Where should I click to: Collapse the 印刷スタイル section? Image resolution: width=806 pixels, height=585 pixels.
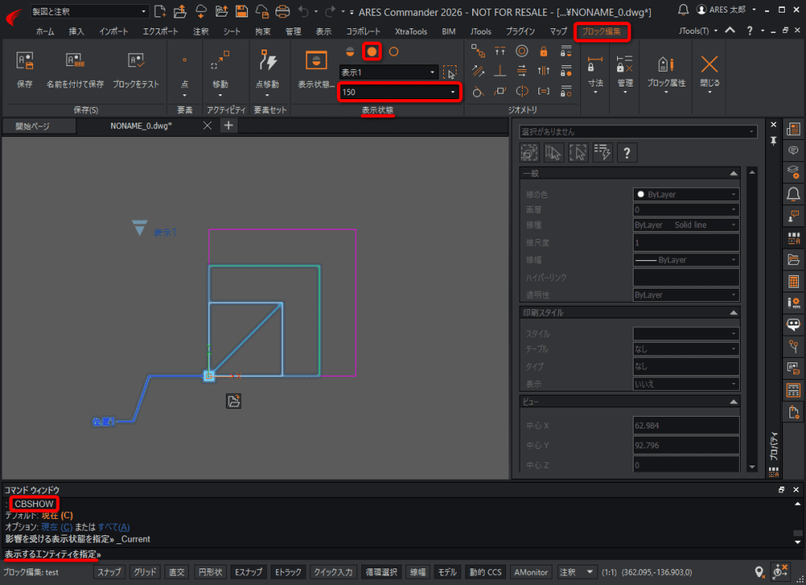click(x=734, y=312)
